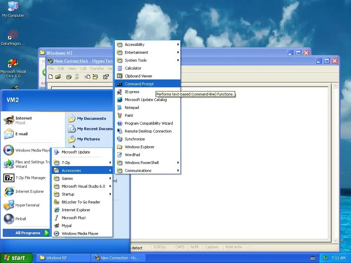The image size is (351, 263).
Task: Open Internet Explorer from All Programs list
Action: coord(82,210)
